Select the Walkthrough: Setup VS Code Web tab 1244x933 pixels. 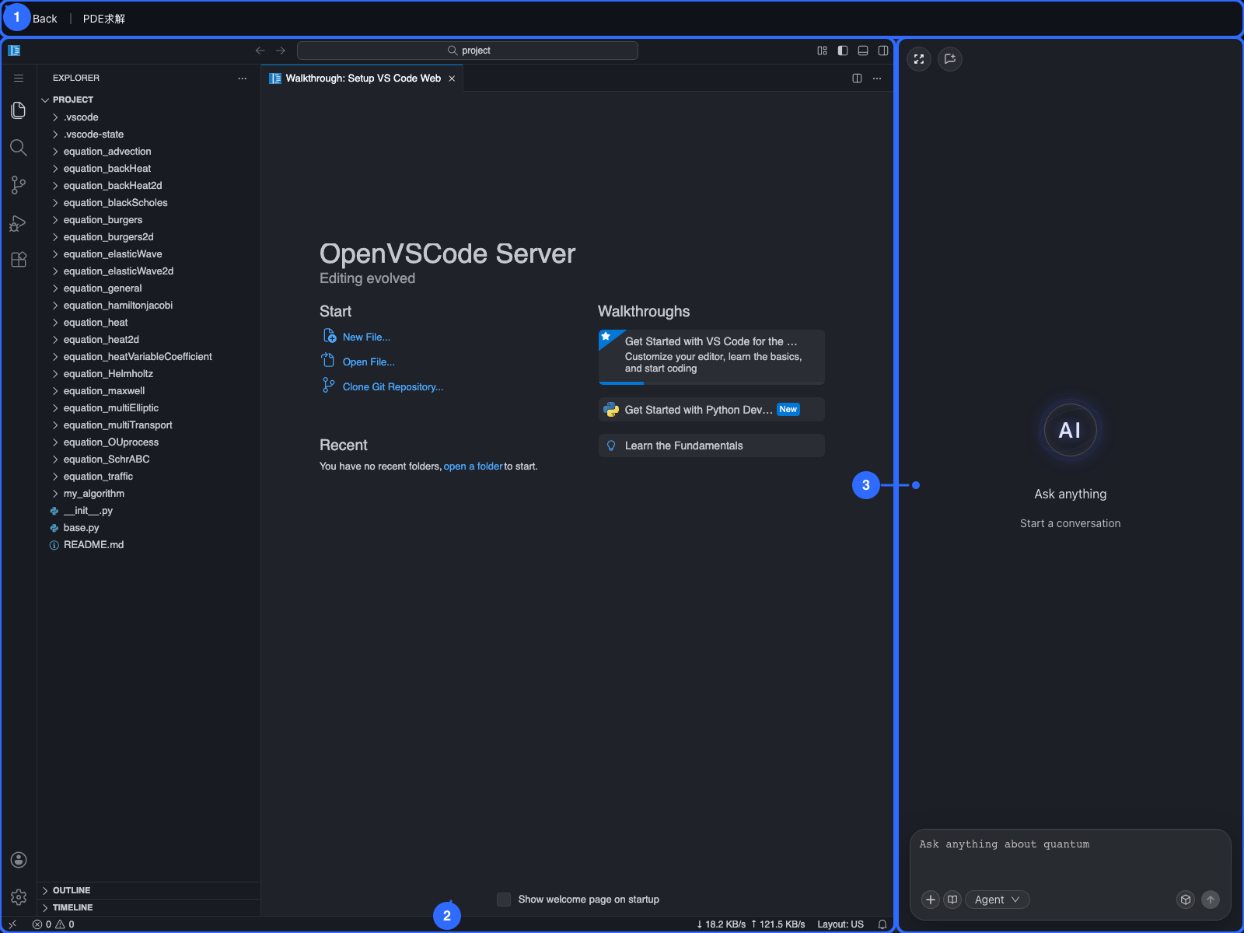[x=362, y=79]
